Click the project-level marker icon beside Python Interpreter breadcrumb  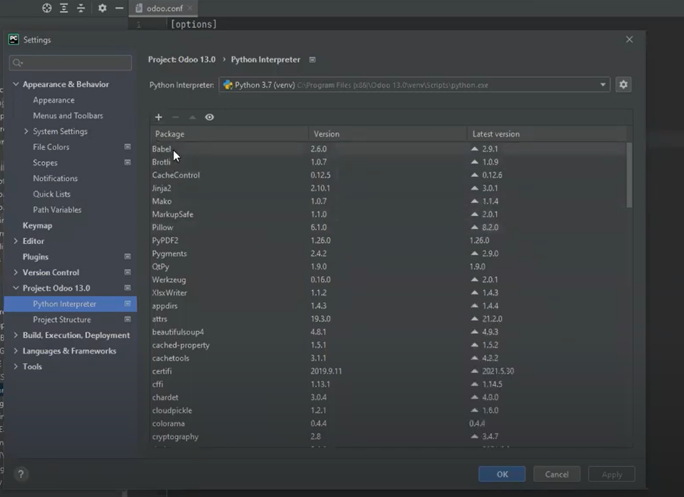pos(312,60)
